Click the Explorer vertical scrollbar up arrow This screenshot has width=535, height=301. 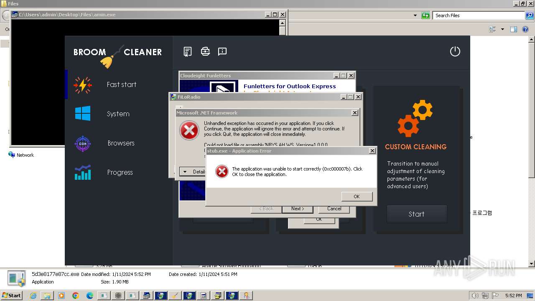pyautogui.click(x=532, y=39)
